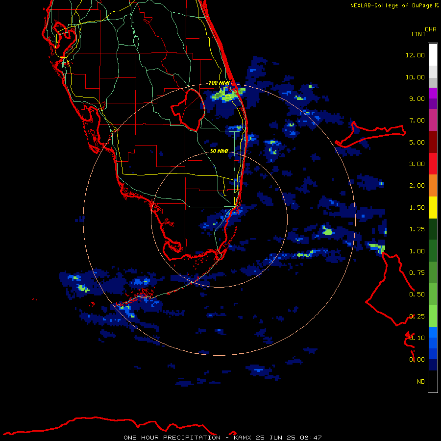Select the bright purple 9.00 legend swatch
The image size is (441, 441).
(433, 93)
